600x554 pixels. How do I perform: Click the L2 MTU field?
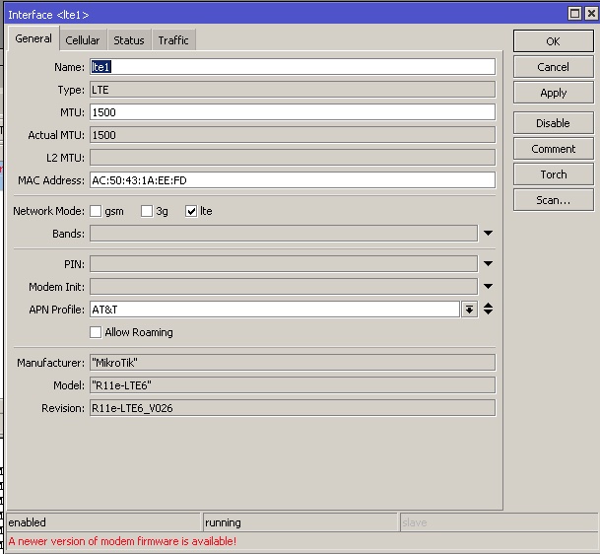click(293, 158)
